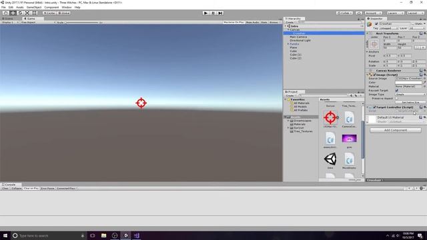Toggle the Center pivot mode button
This screenshot has width=427, height=240.
[49, 13]
